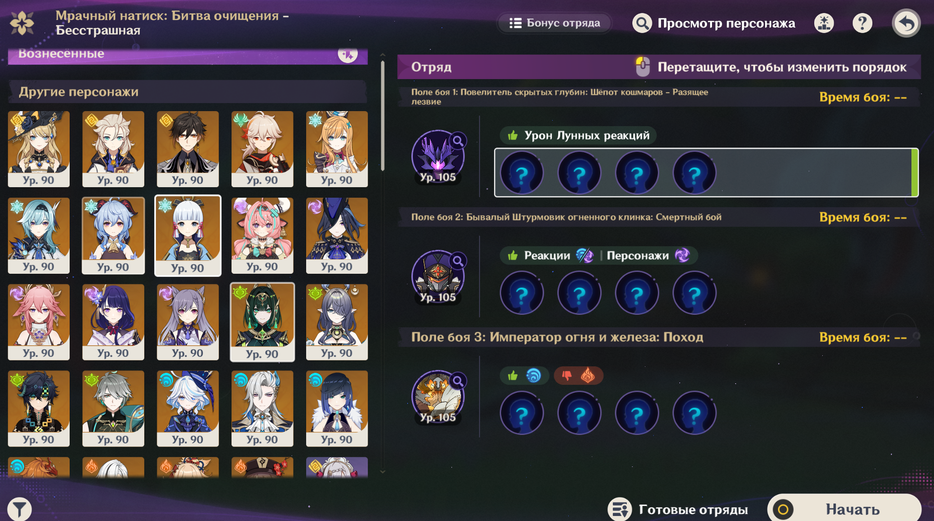Collapse the Вознесённые section toggle
The height and width of the screenshot is (521, 934).
click(x=348, y=54)
